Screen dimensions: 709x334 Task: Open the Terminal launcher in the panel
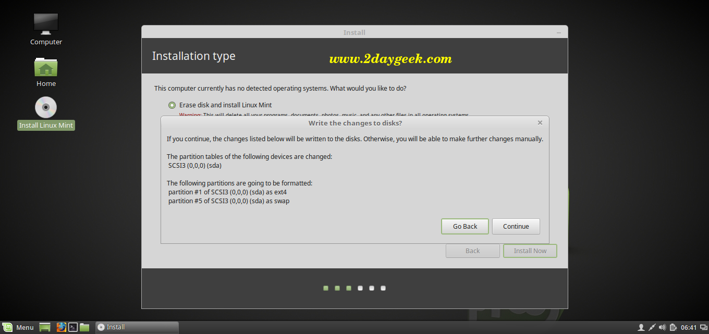pyautogui.click(x=73, y=327)
